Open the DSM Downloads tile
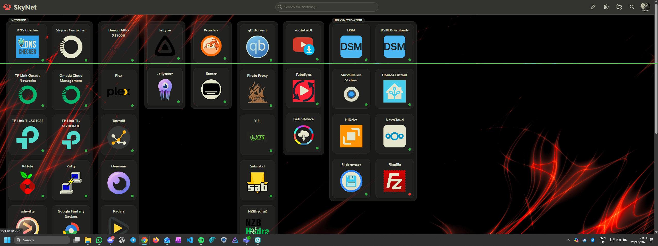 tap(395, 44)
